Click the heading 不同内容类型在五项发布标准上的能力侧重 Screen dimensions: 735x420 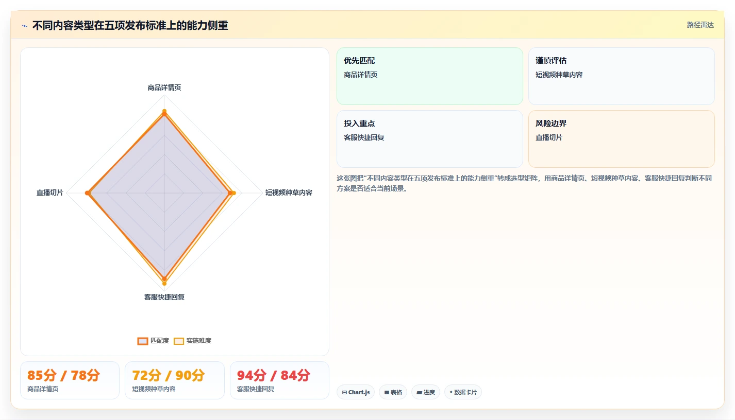(130, 25)
